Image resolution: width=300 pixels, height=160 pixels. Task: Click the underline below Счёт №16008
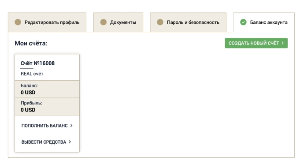coord(27,68)
